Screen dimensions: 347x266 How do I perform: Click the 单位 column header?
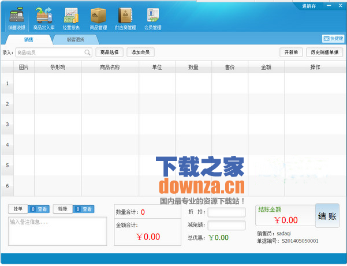point(157,67)
